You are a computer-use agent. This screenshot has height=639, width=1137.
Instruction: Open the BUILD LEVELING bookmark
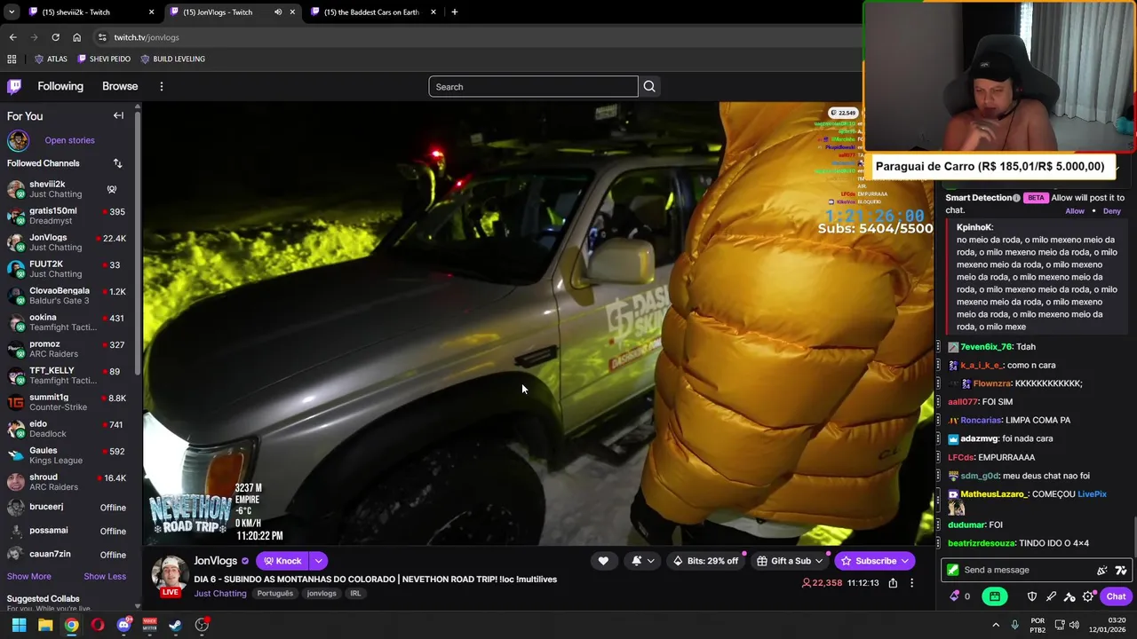172,59
